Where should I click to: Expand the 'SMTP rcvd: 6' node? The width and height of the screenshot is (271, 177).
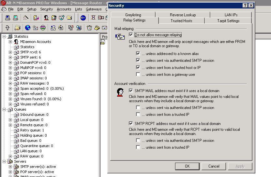click(10, 52)
